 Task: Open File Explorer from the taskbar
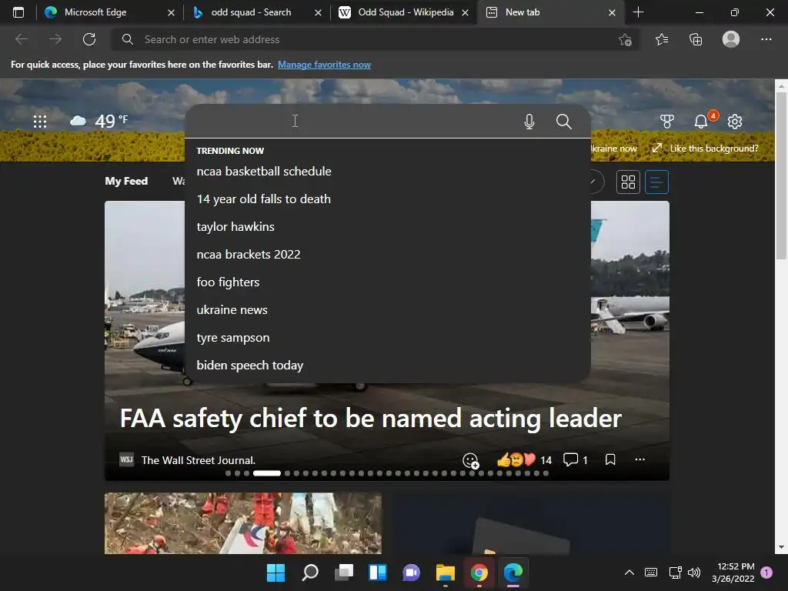[x=446, y=573]
